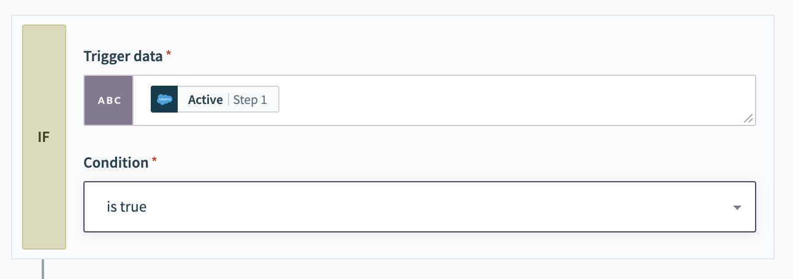This screenshot has width=793, height=279.
Task: Click the connector line below IF block
Action: [43, 269]
